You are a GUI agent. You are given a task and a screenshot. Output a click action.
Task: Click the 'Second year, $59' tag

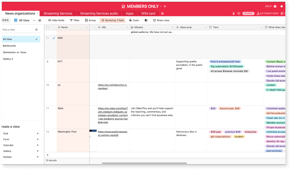tap(230, 109)
